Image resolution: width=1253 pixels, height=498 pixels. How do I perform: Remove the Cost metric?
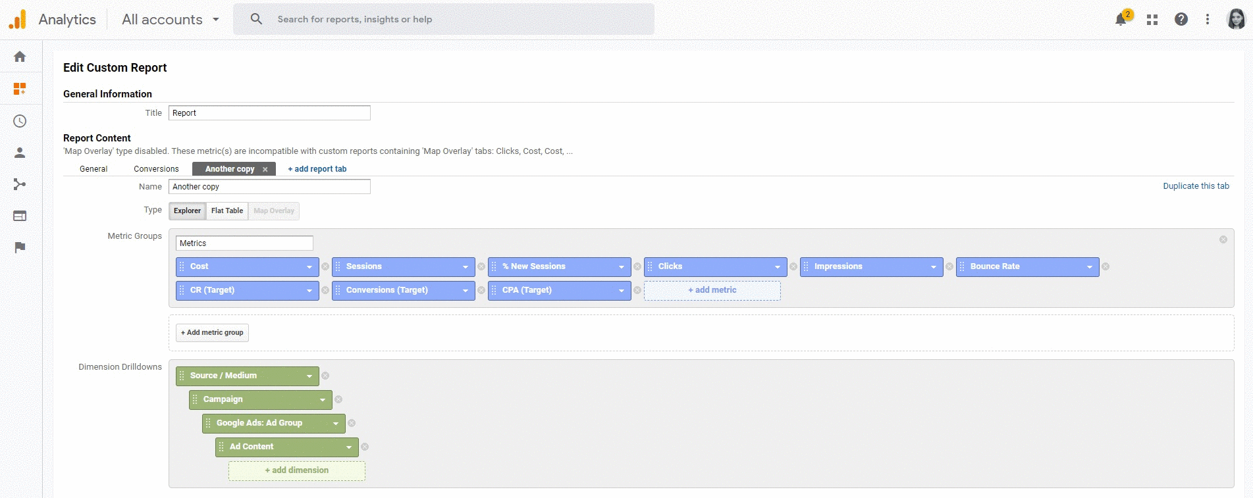click(325, 266)
